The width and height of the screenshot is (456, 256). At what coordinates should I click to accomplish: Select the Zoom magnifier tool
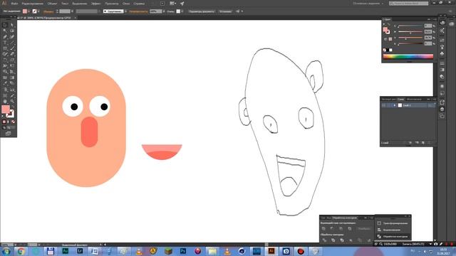click(x=12, y=101)
